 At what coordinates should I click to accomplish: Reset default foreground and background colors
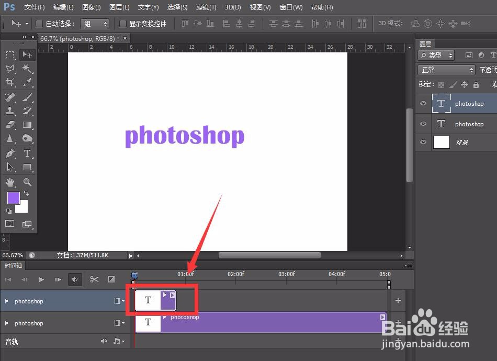[9, 211]
